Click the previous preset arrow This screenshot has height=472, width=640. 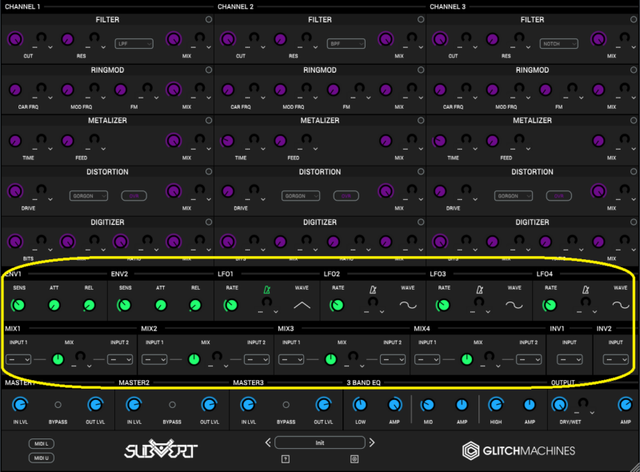point(267,442)
